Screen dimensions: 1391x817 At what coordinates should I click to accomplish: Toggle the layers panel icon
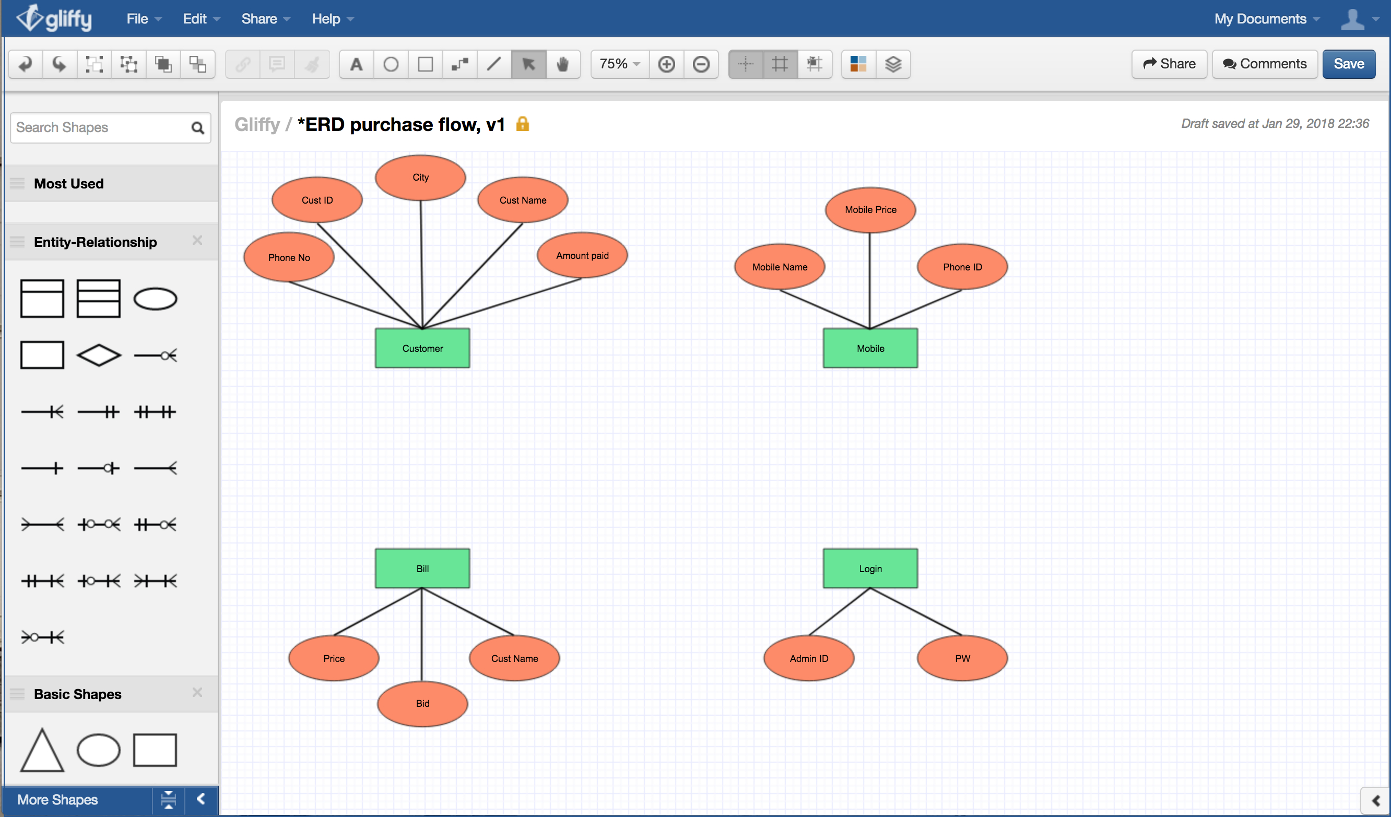pos(893,64)
